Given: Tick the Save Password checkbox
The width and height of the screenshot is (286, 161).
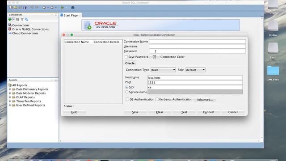Looking at the screenshot, I should pos(126,57).
